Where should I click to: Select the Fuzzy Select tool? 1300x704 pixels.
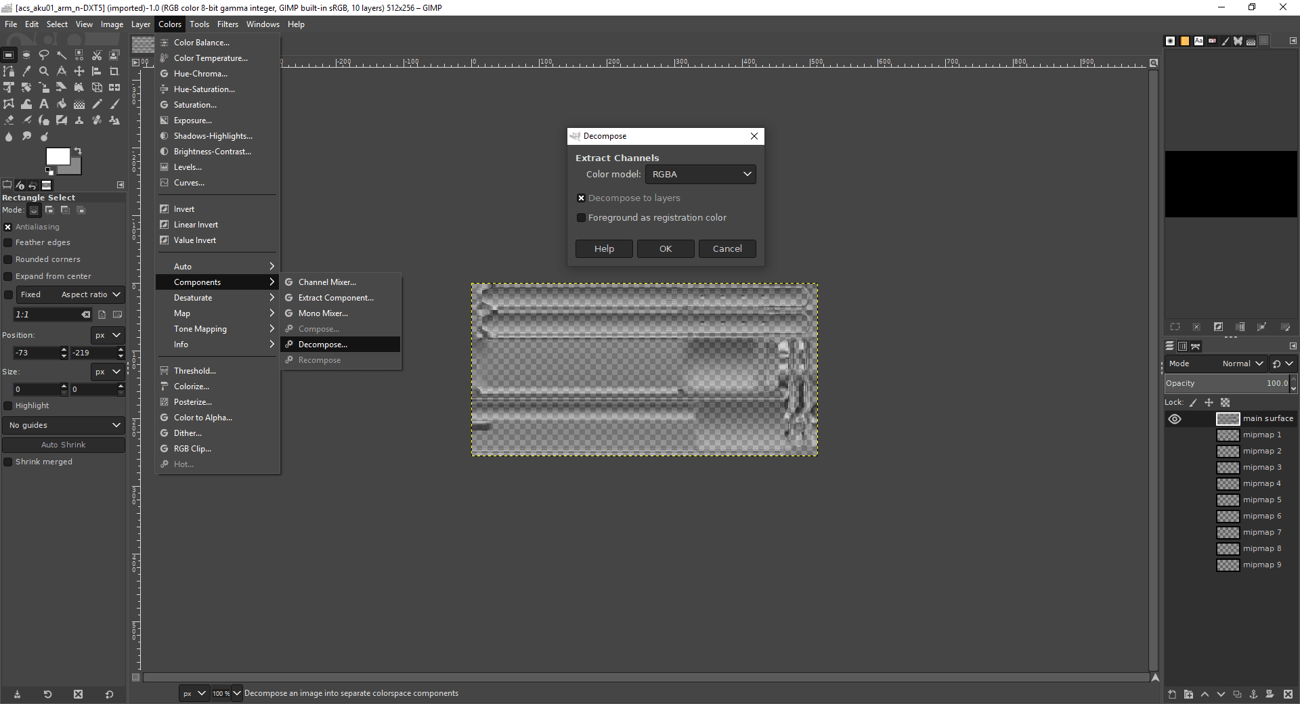(61, 55)
